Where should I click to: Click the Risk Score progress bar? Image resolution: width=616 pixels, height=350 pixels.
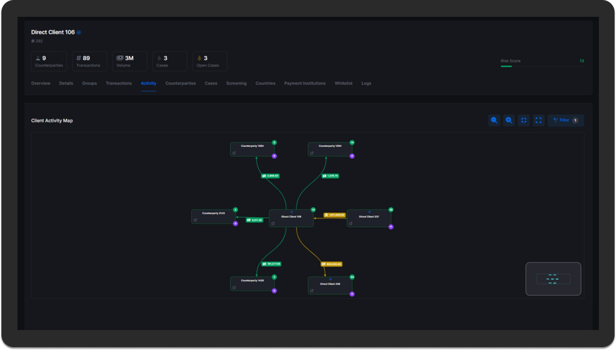click(542, 67)
